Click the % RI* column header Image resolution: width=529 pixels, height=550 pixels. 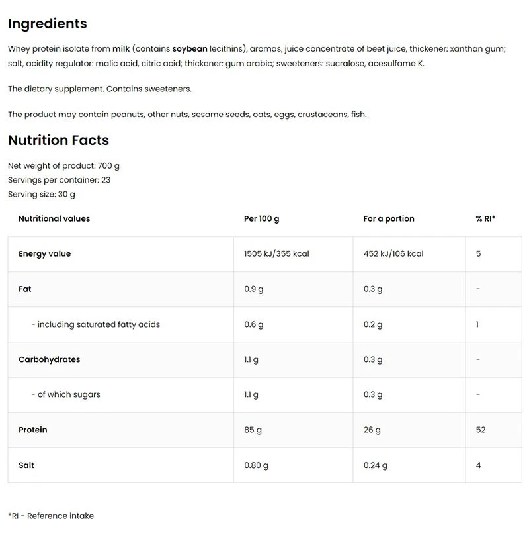click(485, 219)
